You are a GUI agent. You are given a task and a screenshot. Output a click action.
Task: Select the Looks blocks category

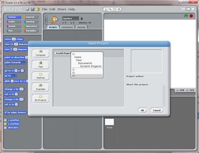pyautogui.click(x=14, y=22)
